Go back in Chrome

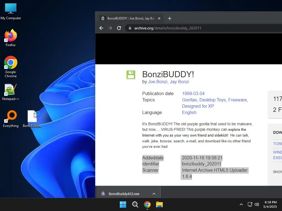coord(101,28)
